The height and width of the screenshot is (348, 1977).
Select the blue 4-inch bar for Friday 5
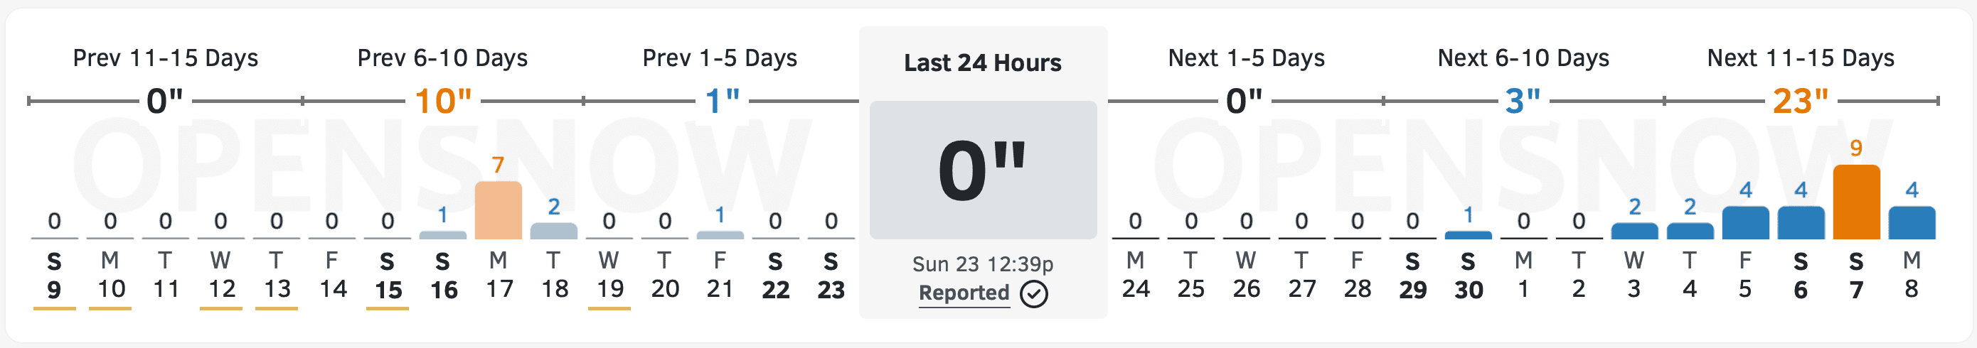(1745, 222)
